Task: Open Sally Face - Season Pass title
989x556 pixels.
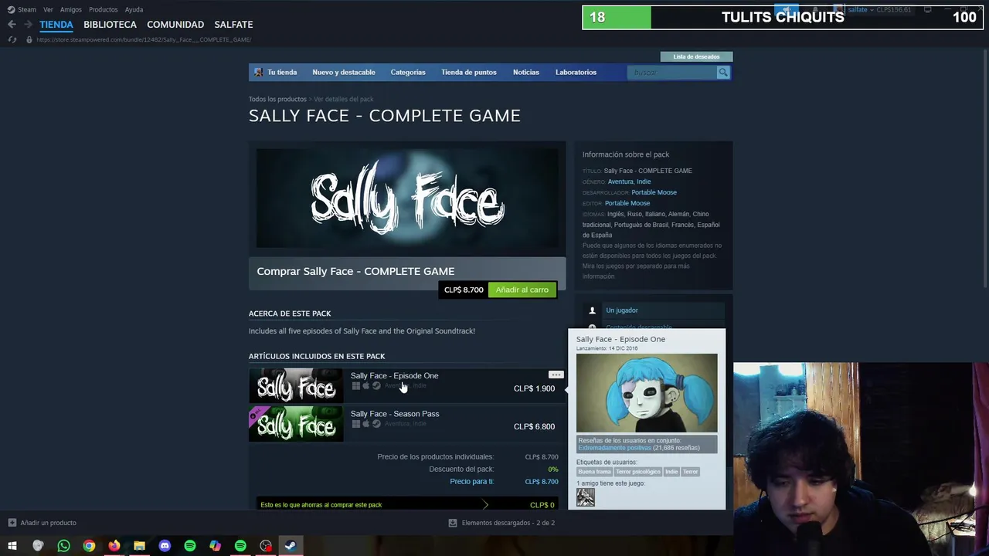Action: pyautogui.click(x=395, y=414)
